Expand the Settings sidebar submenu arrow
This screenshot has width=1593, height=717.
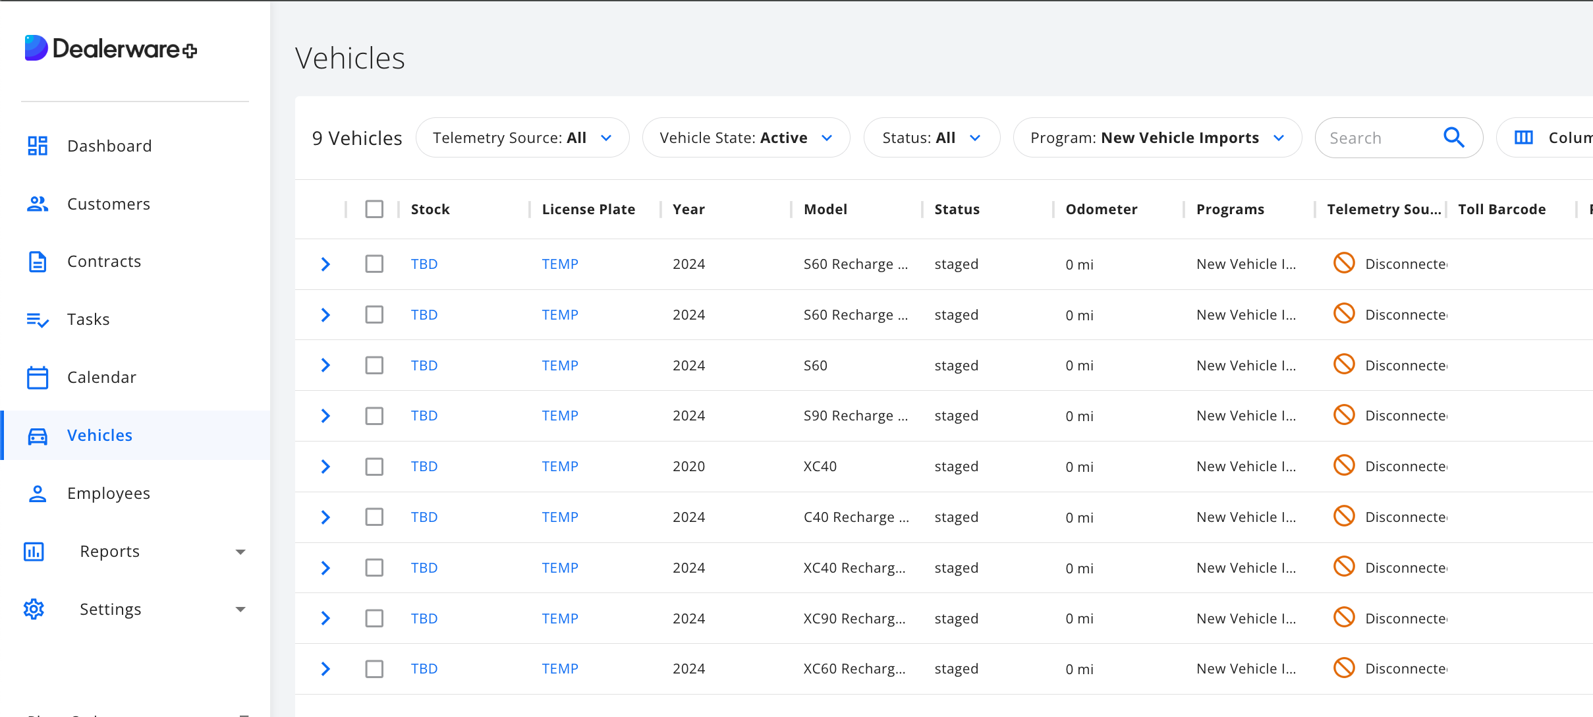(240, 610)
